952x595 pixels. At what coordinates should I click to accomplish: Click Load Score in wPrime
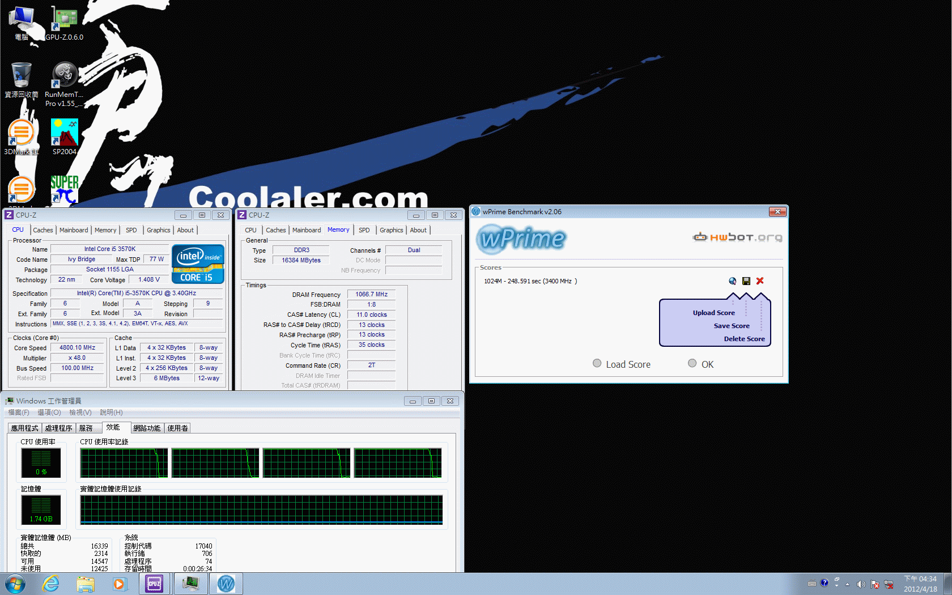click(x=622, y=364)
